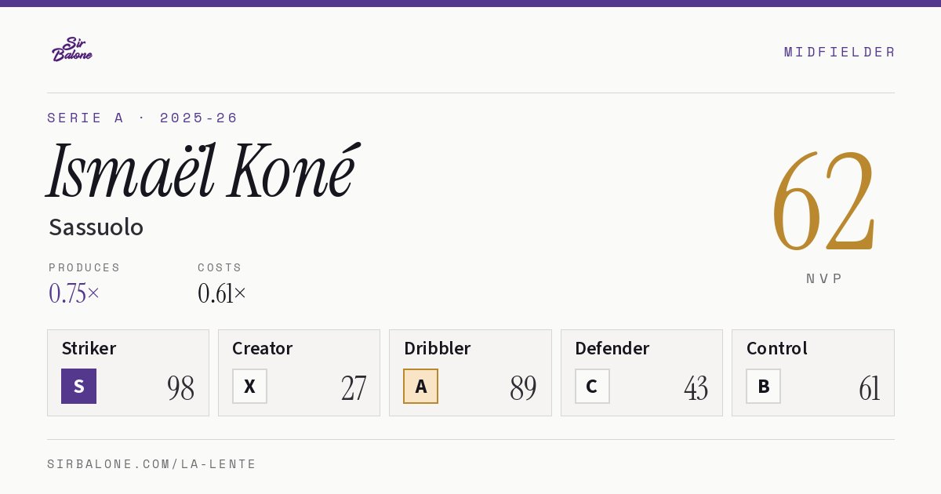Click the purple S grade badge
Screen dimensions: 941x494
78,386
